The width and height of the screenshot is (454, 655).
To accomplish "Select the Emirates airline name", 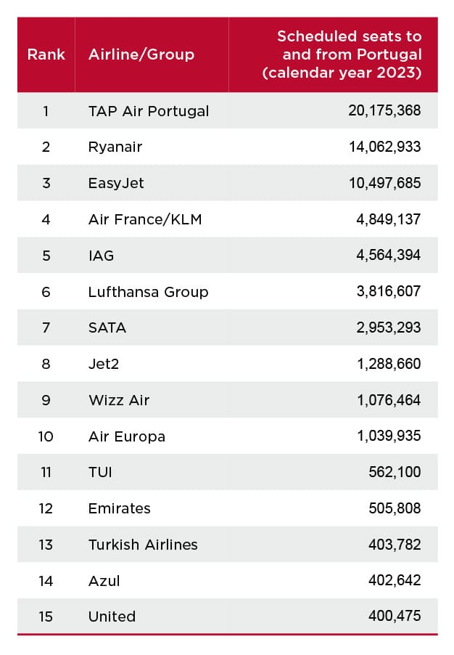I will pos(120,508).
